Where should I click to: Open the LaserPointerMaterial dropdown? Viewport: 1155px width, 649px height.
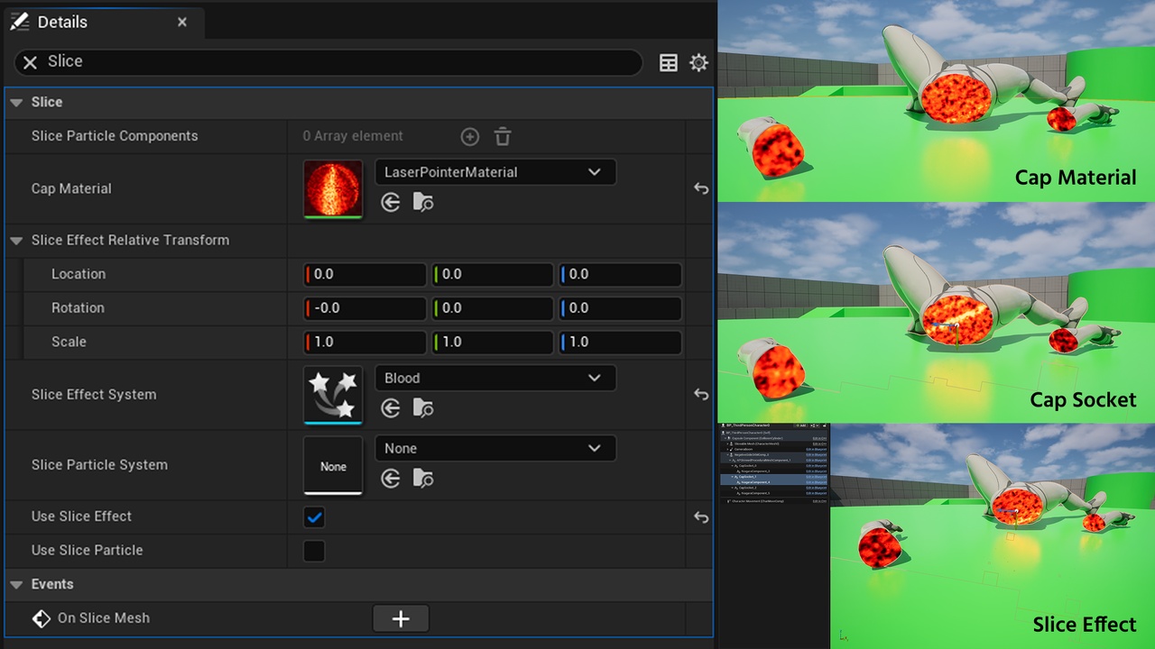[x=495, y=172]
